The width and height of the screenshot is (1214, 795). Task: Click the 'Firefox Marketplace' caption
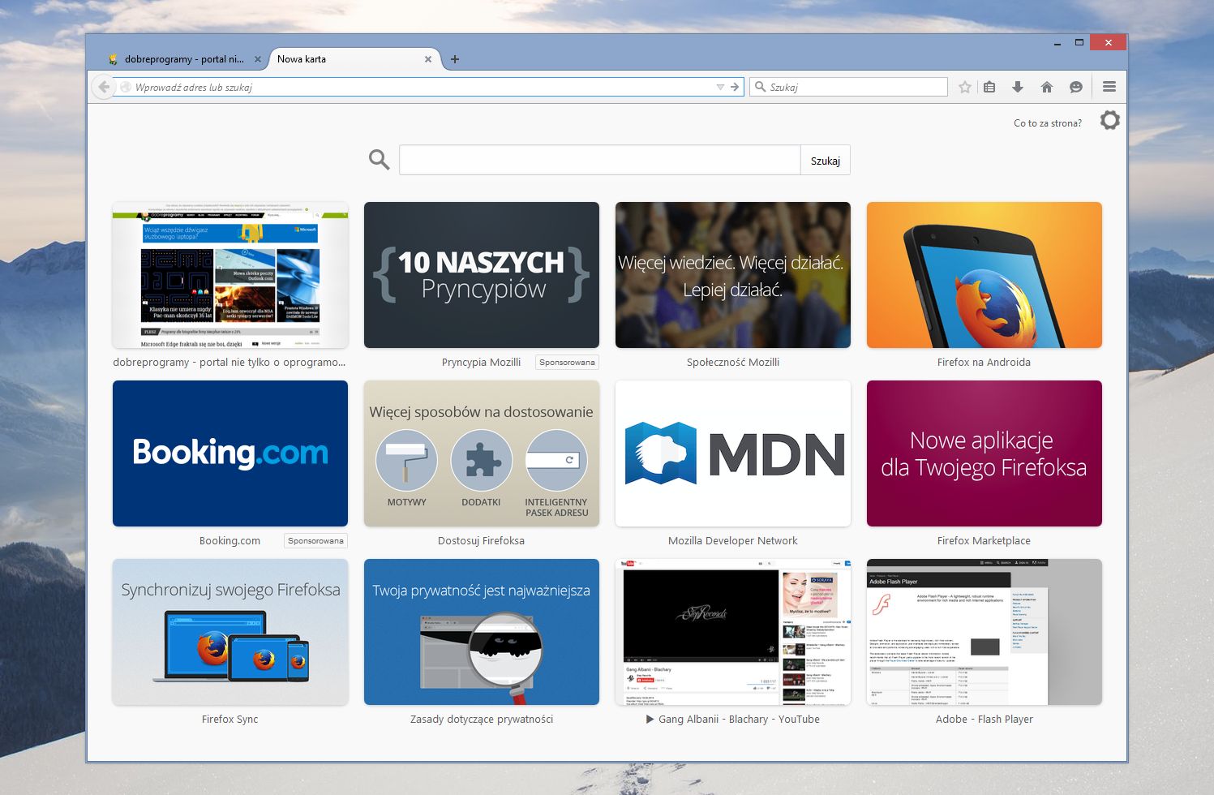[984, 541]
